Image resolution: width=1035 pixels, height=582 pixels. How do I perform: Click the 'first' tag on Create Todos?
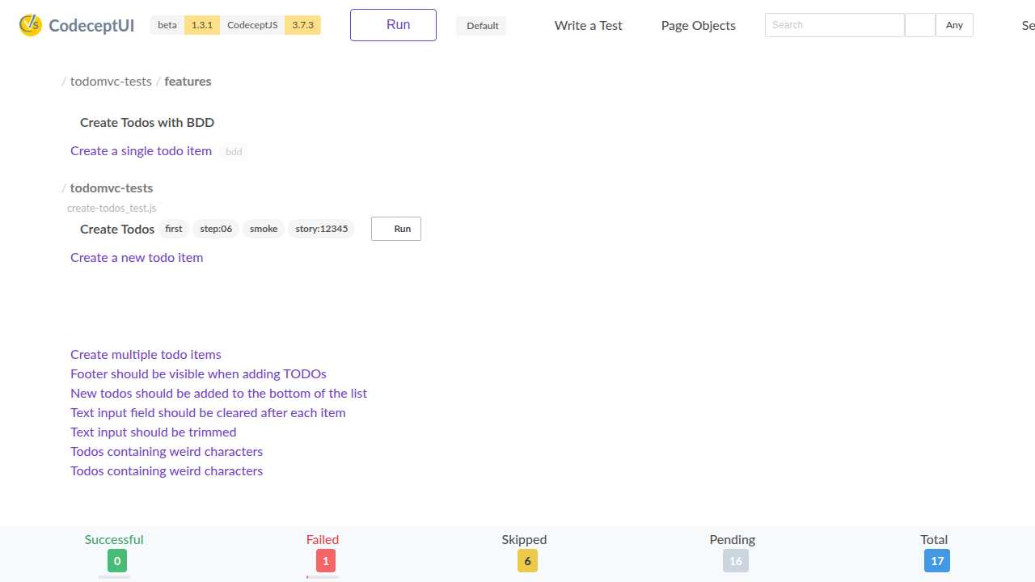point(173,229)
